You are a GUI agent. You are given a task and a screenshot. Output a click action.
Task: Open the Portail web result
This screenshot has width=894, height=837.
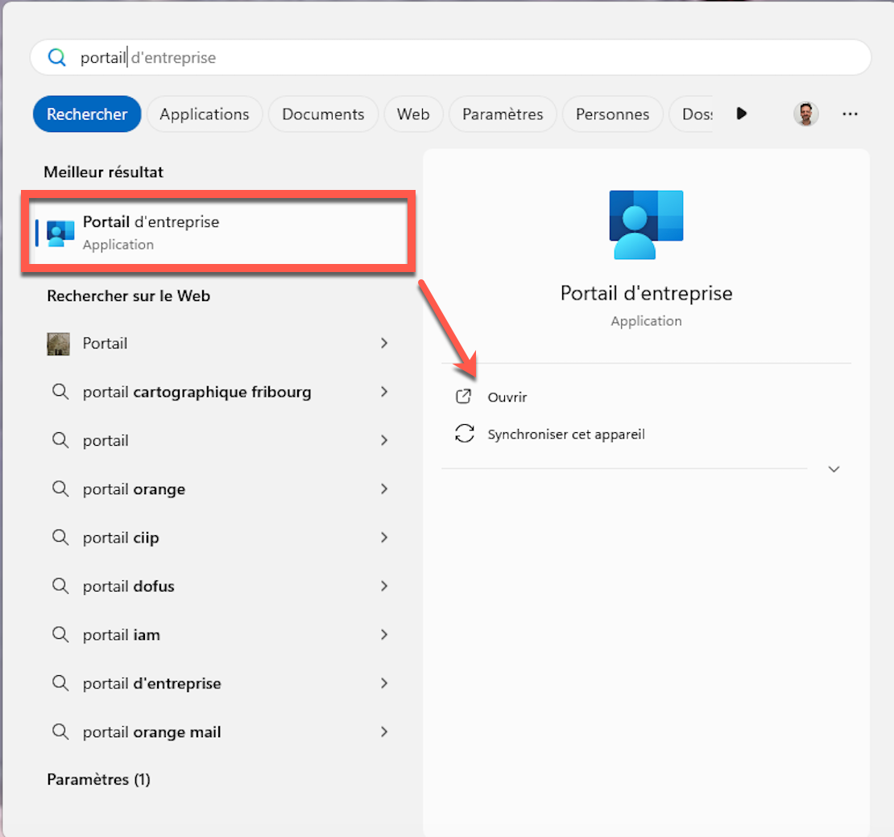click(218, 344)
